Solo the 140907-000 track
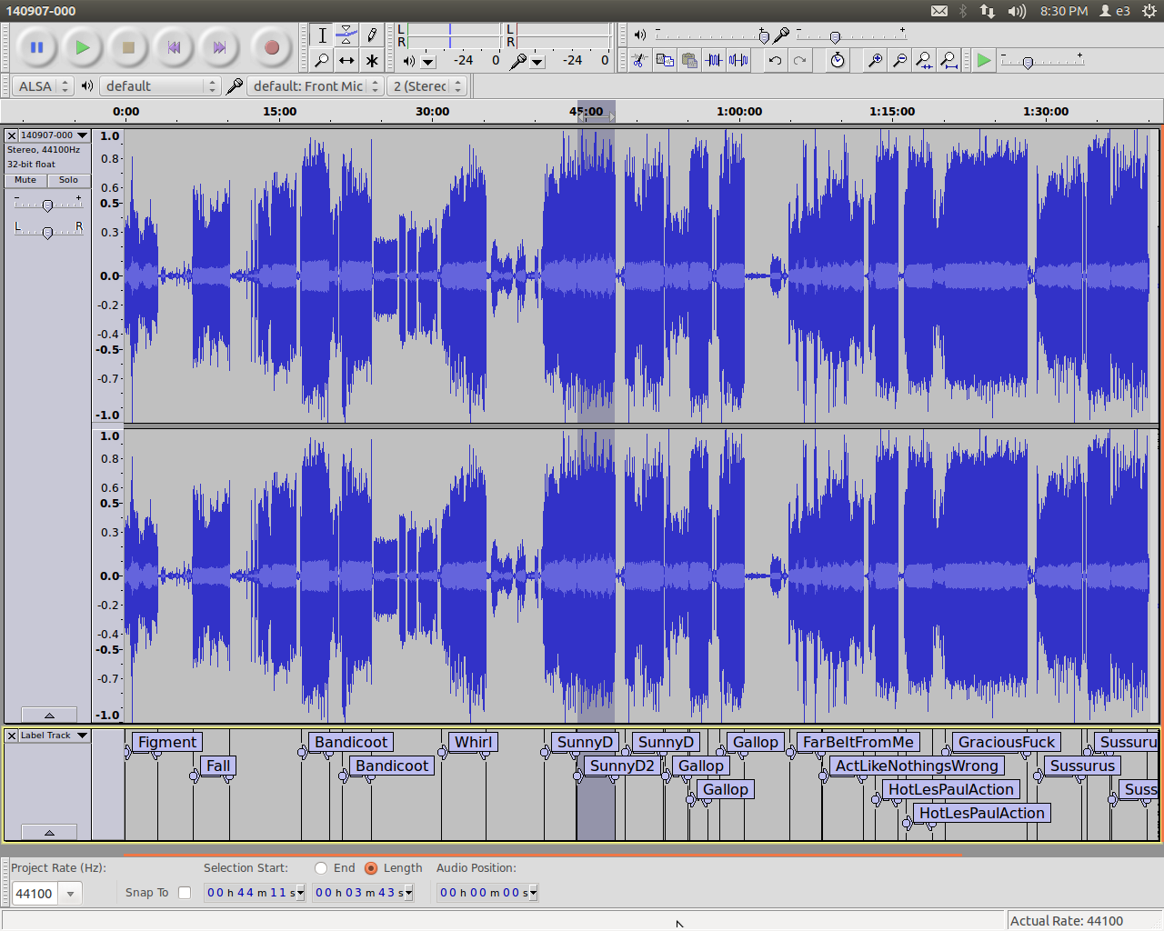The image size is (1164, 931). (69, 180)
